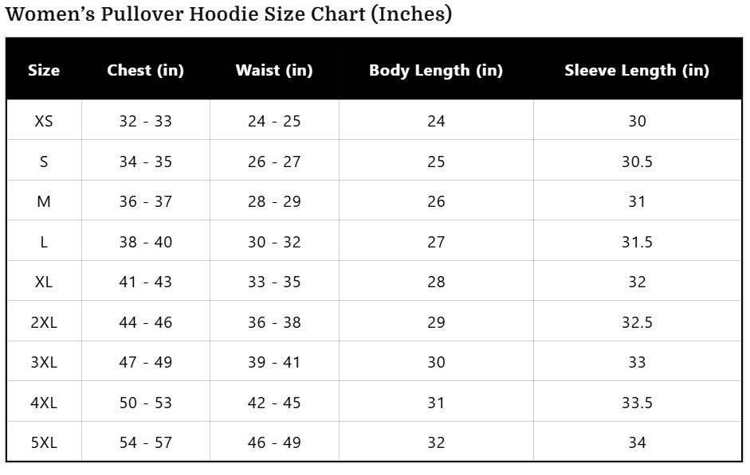The height and width of the screenshot is (475, 750).
Task: Click the chest value 54 - 57
Action: [x=146, y=442]
